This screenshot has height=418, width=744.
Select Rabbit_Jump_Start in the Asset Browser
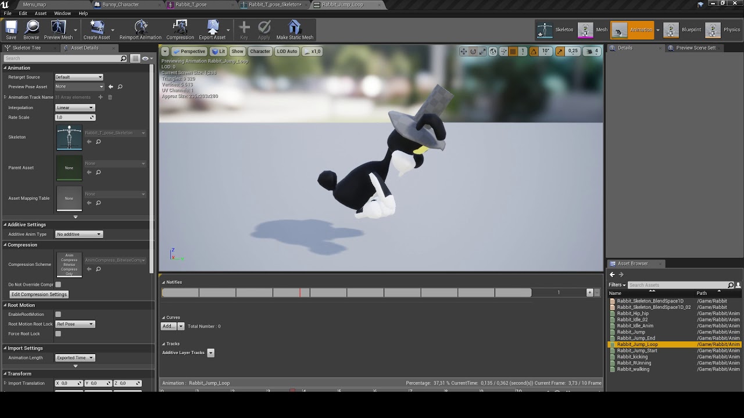[x=637, y=351]
